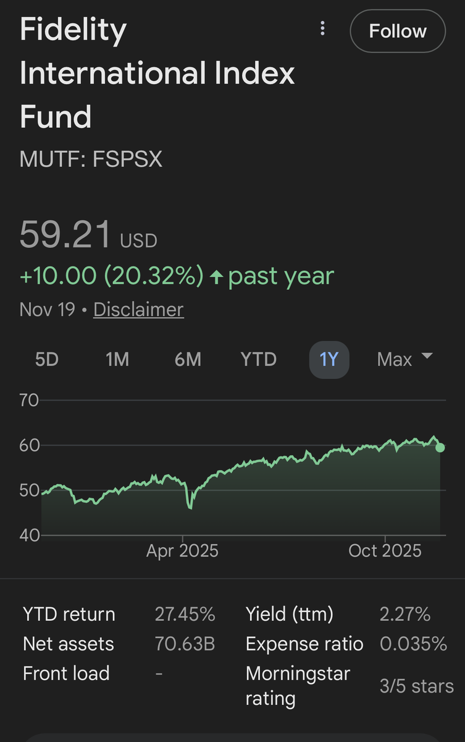This screenshot has height=742, width=465.
Task: Click the Follow button
Action: click(x=398, y=32)
